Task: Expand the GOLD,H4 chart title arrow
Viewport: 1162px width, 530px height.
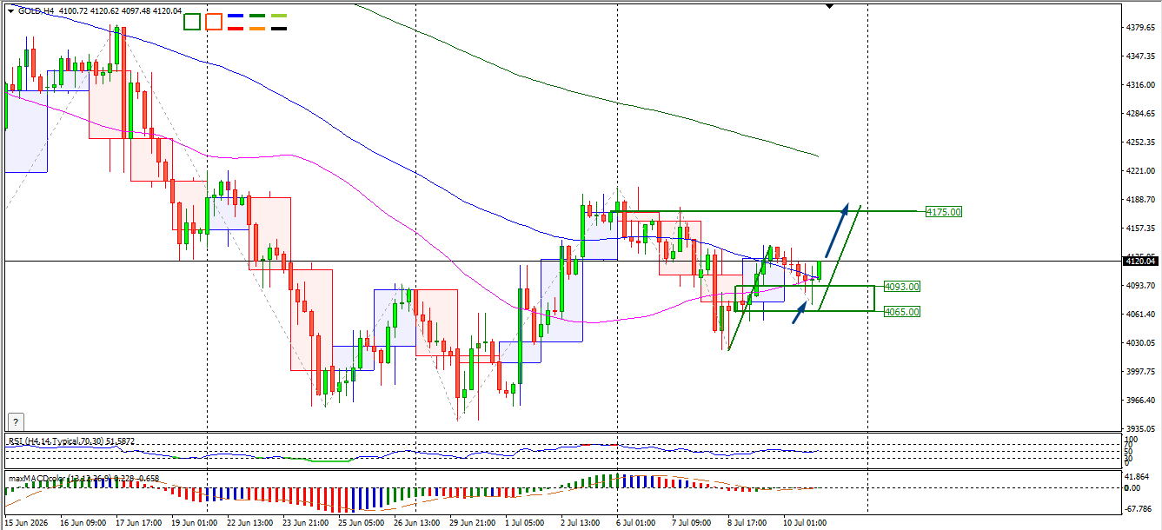Action: (x=10, y=10)
